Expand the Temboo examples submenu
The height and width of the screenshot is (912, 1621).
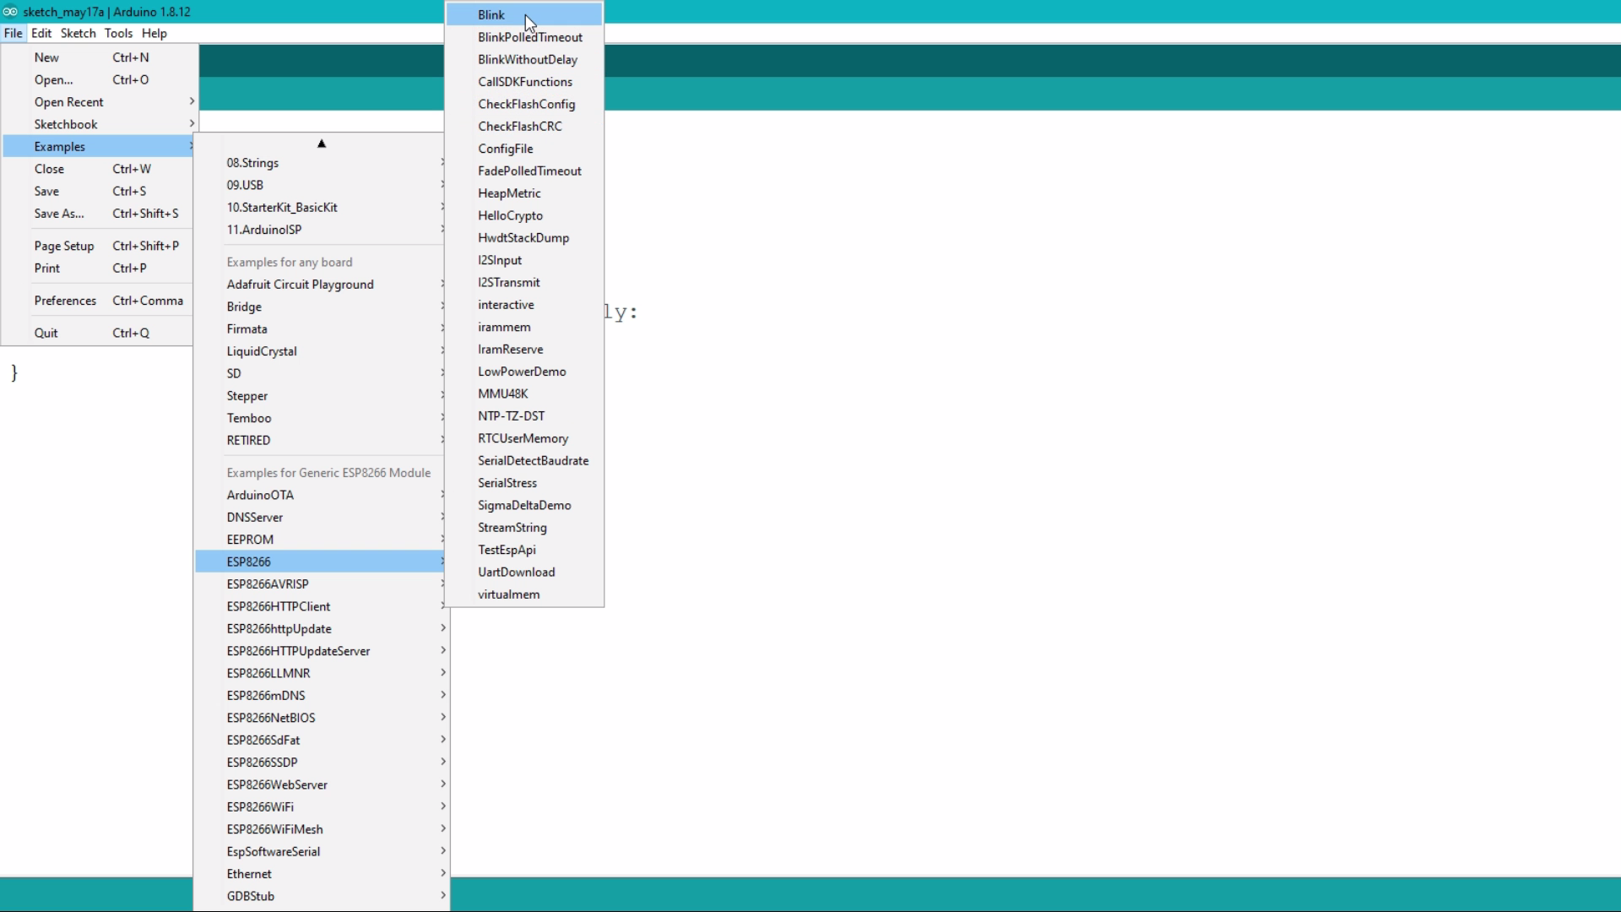coord(321,418)
